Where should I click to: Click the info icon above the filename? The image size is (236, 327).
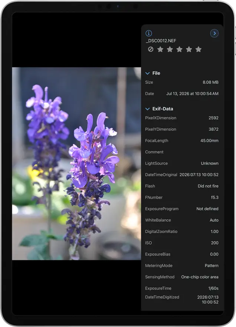149,33
